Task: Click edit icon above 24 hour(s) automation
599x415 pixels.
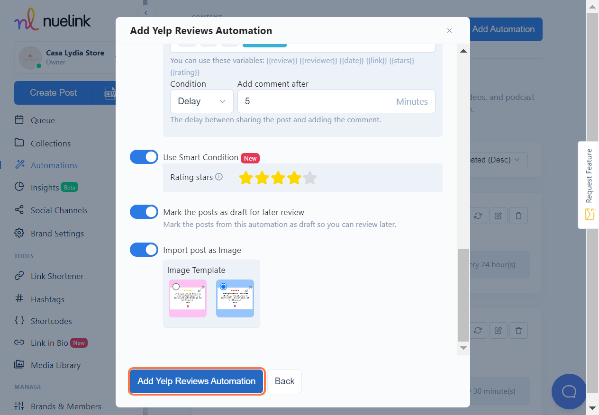Action: (x=498, y=216)
